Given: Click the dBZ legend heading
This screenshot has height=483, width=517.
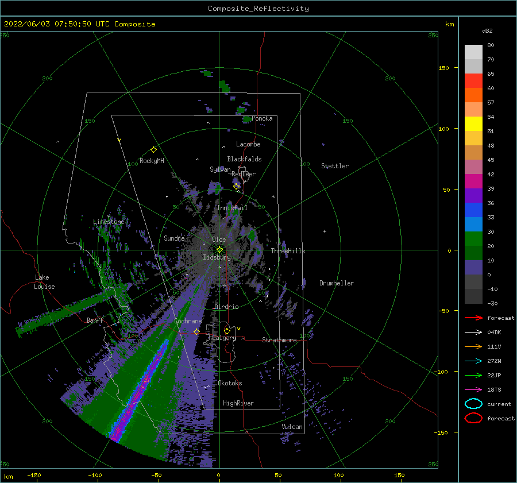Looking at the screenshot, I should coord(487,30).
